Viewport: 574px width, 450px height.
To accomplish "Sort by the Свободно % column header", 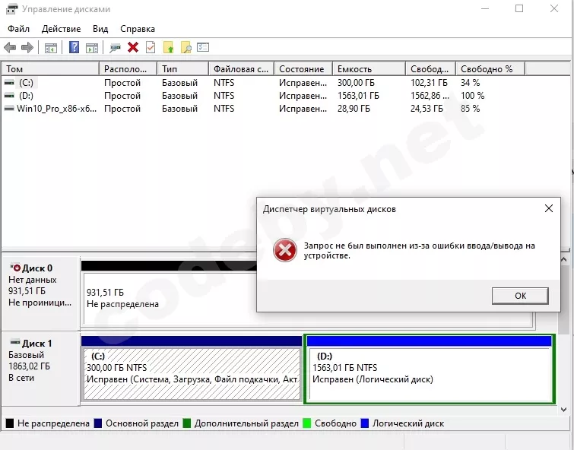I will (x=490, y=69).
